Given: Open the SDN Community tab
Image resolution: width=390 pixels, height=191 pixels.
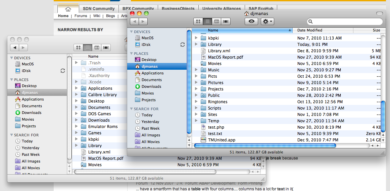Looking at the screenshot, I should [99, 9].
